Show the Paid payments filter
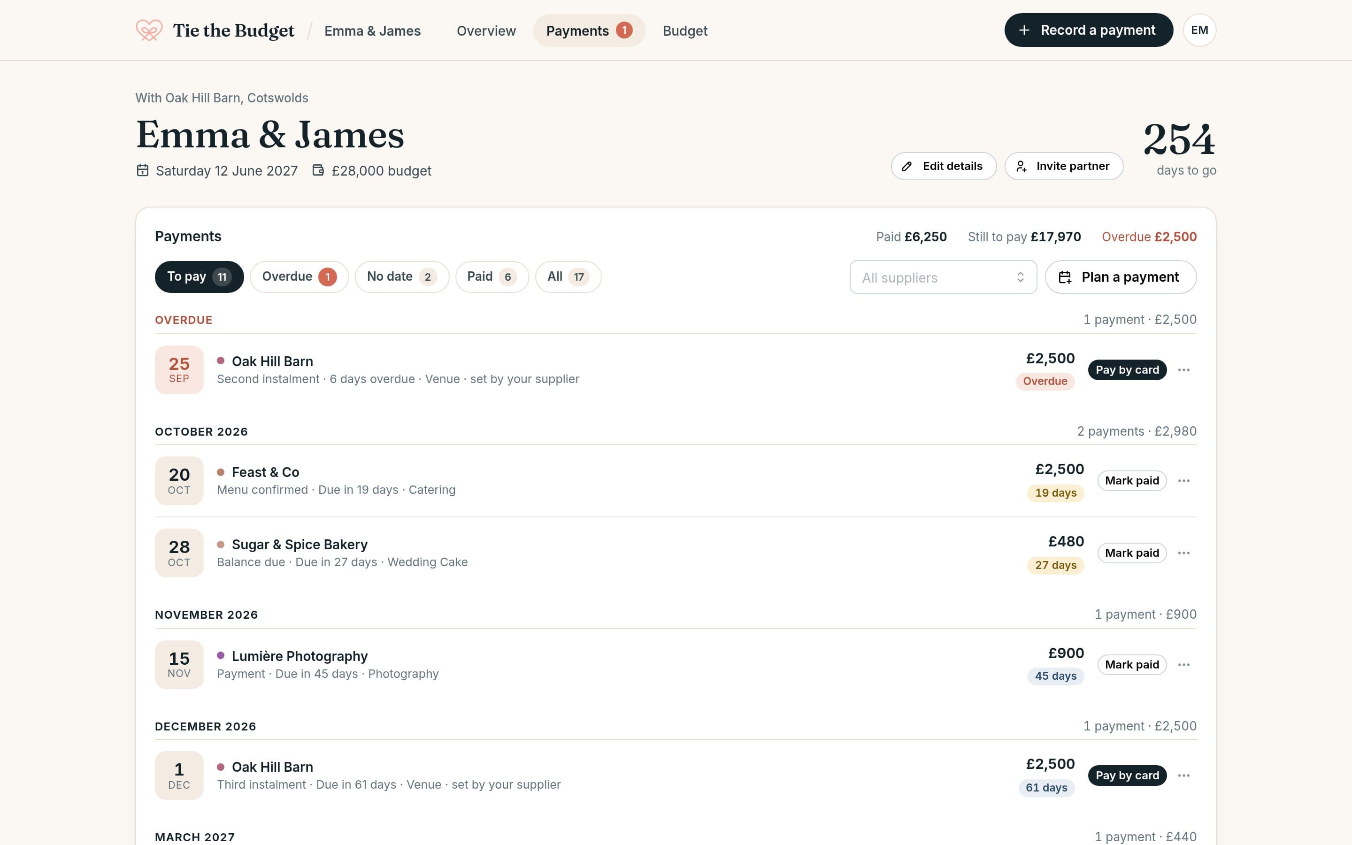 pyautogui.click(x=492, y=277)
